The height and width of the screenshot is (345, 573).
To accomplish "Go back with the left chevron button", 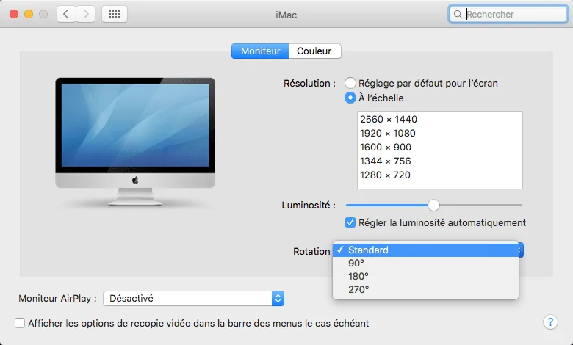I will (x=66, y=14).
